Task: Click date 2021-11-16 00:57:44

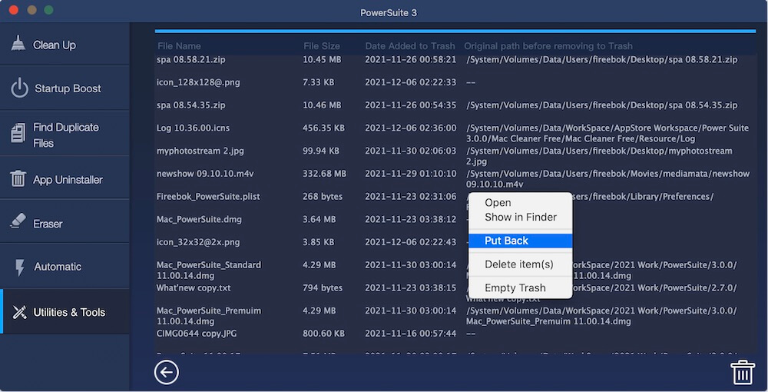Action: pyautogui.click(x=410, y=334)
